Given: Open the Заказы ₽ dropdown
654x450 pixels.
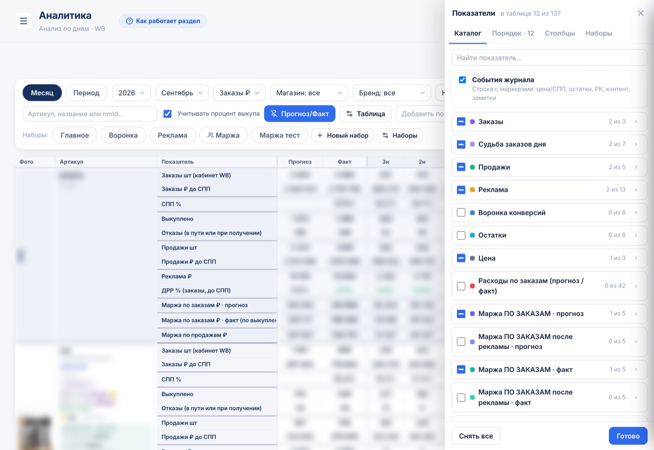Looking at the screenshot, I should point(239,93).
